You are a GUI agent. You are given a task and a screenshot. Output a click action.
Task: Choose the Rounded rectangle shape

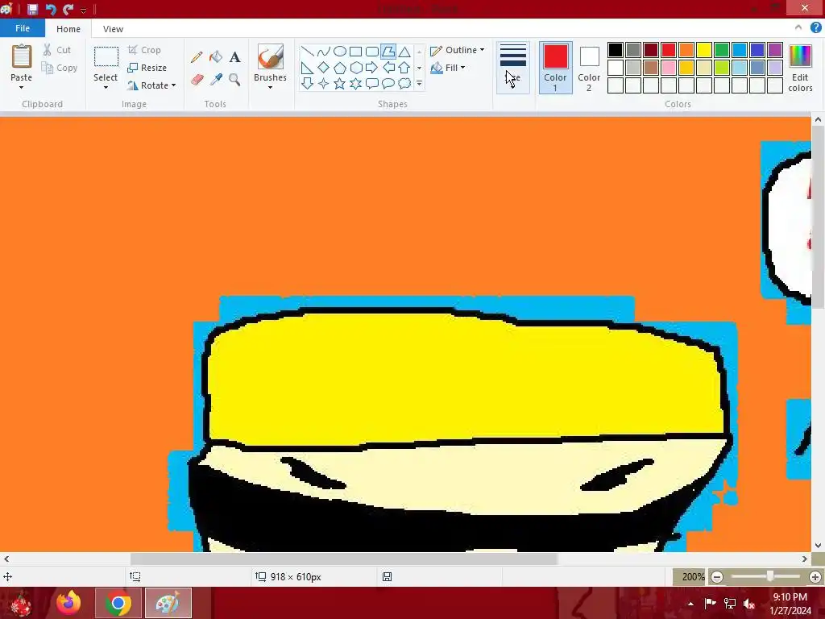[x=372, y=51]
